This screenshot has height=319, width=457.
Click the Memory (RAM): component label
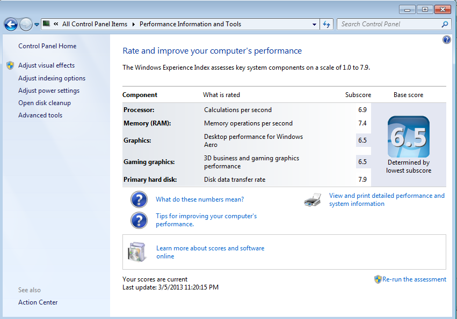point(147,123)
